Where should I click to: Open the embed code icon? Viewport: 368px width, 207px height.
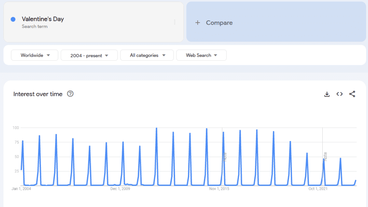339,94
